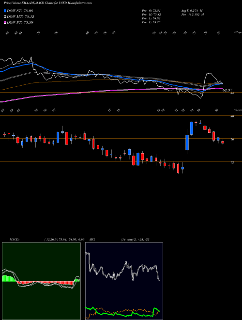242x320 pixels.
Task: Click the 'Pre C: 75.20' close value
Action: [x=151, y=22]
